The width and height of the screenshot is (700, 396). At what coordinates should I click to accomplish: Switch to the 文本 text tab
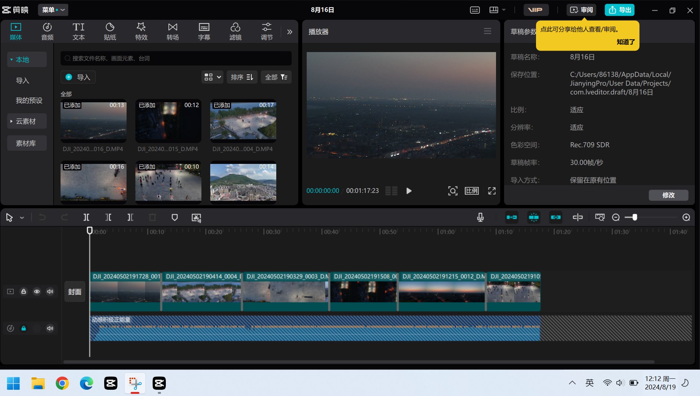[x=79, y=32]
